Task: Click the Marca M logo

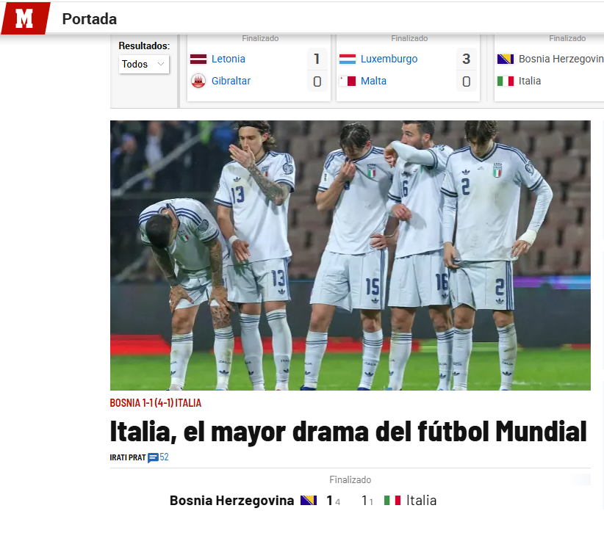Action: [26, 18]
